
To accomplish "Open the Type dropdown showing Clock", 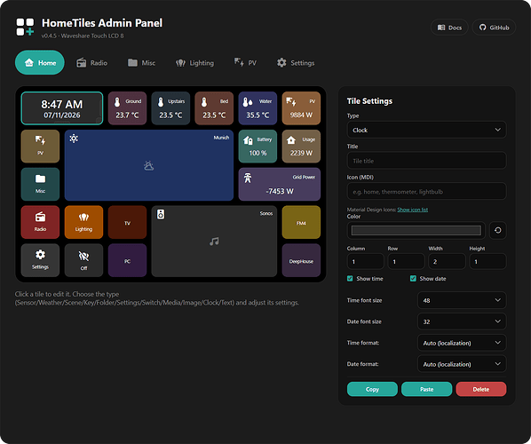I will [x=427, y=130].
